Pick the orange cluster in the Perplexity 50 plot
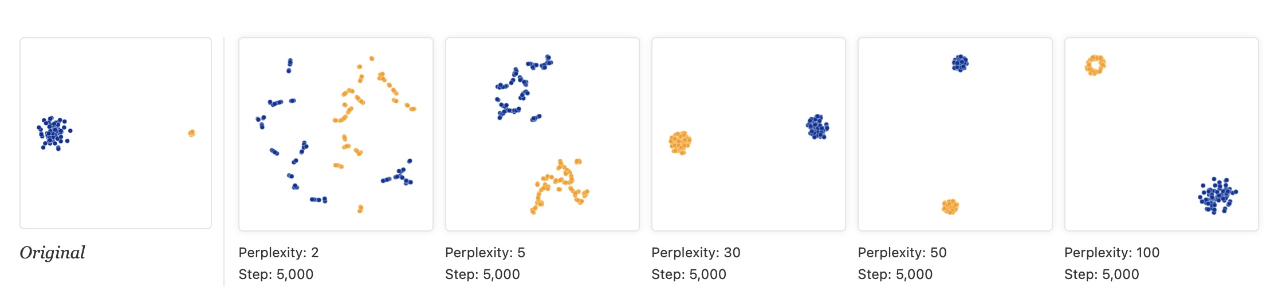Screen dimensions: 1274x295 coord(950,206)
